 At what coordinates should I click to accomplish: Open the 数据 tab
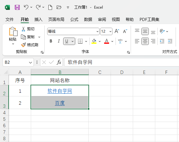(x=88, y=19)
